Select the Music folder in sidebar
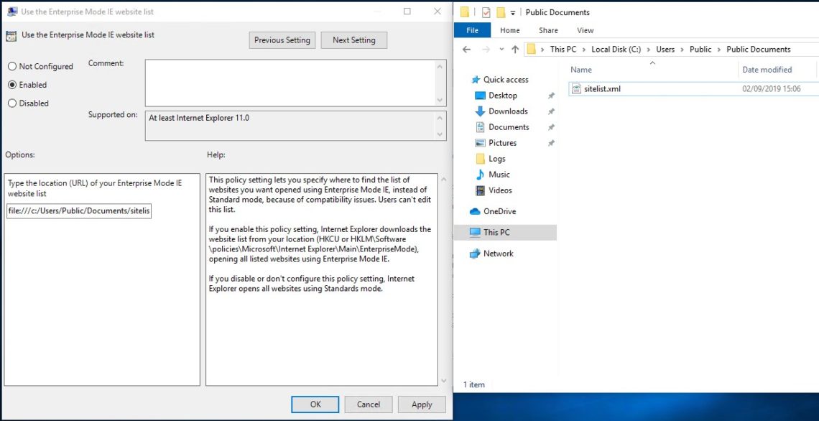819x421 pixels. pos(498,174)
